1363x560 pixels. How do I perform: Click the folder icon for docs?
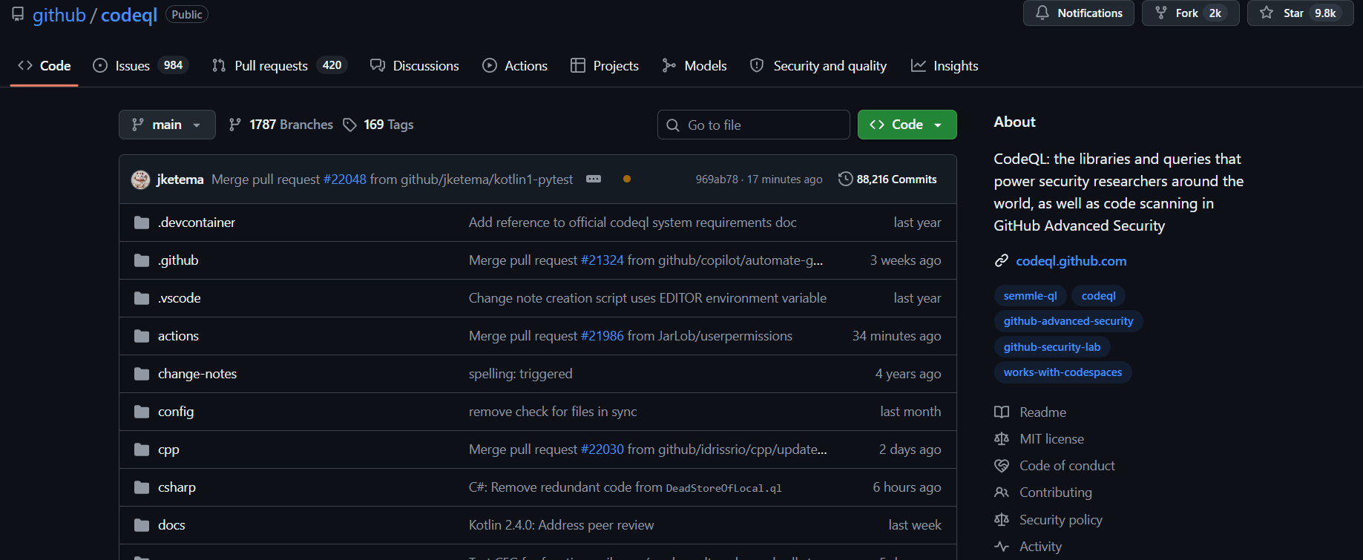click(142, 525)
